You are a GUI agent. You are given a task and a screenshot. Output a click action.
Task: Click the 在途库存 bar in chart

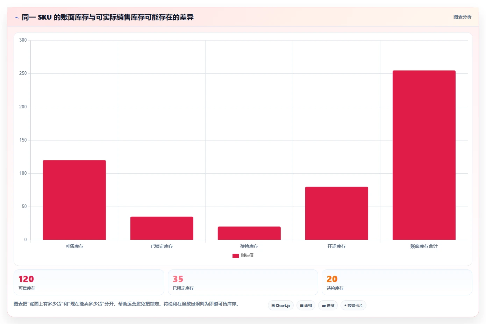pyautogui.click(x=337, y=213)
